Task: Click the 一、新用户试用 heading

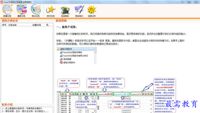Action: click(x=67, y=27)
